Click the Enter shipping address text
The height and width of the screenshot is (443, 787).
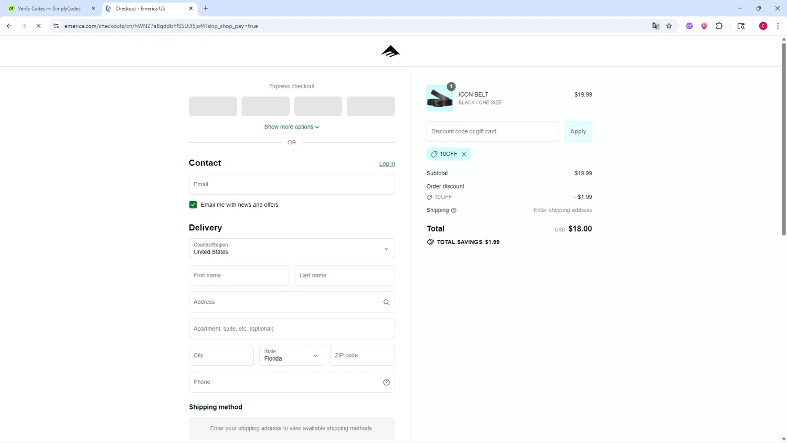[562, 210]
